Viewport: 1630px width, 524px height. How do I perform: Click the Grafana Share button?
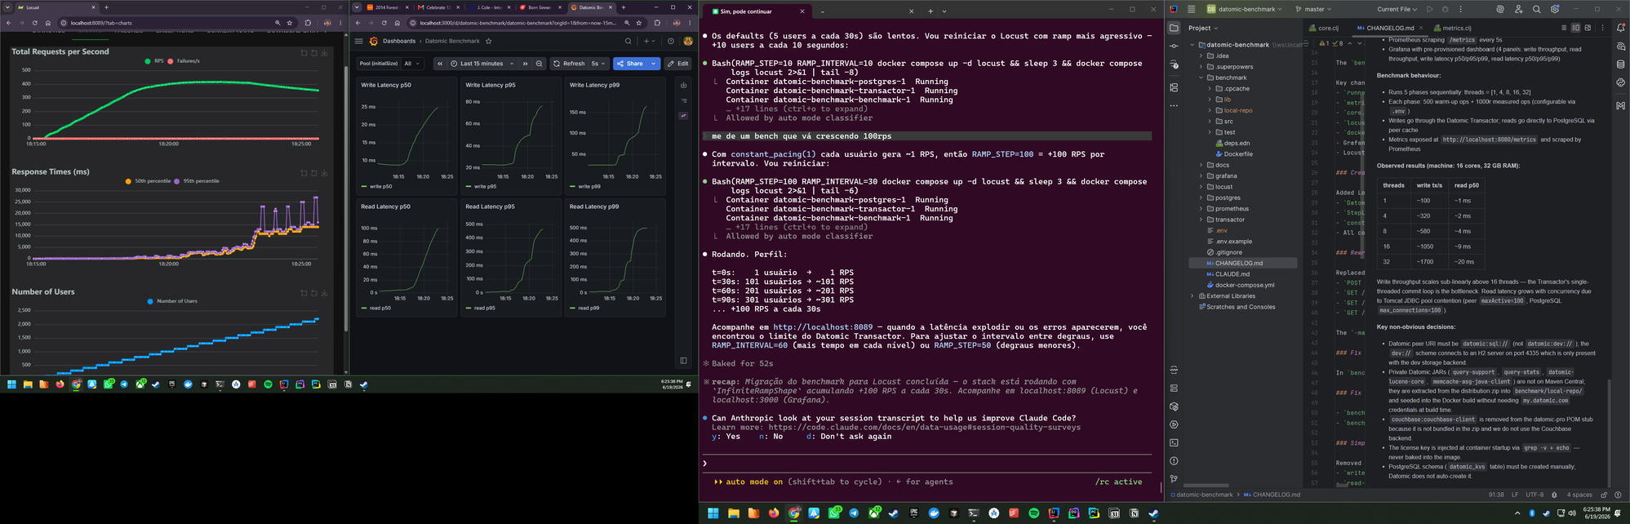pos(629,64)
